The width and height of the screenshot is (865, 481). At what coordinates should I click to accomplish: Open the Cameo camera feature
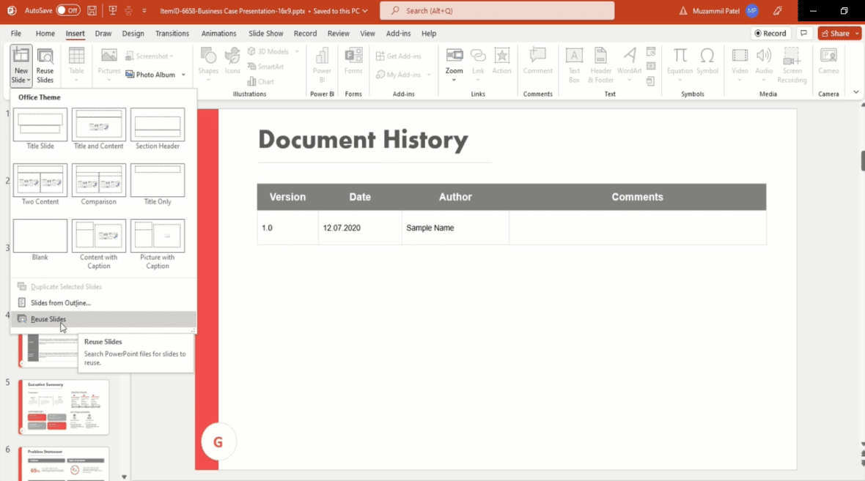[x=828, y=64]
